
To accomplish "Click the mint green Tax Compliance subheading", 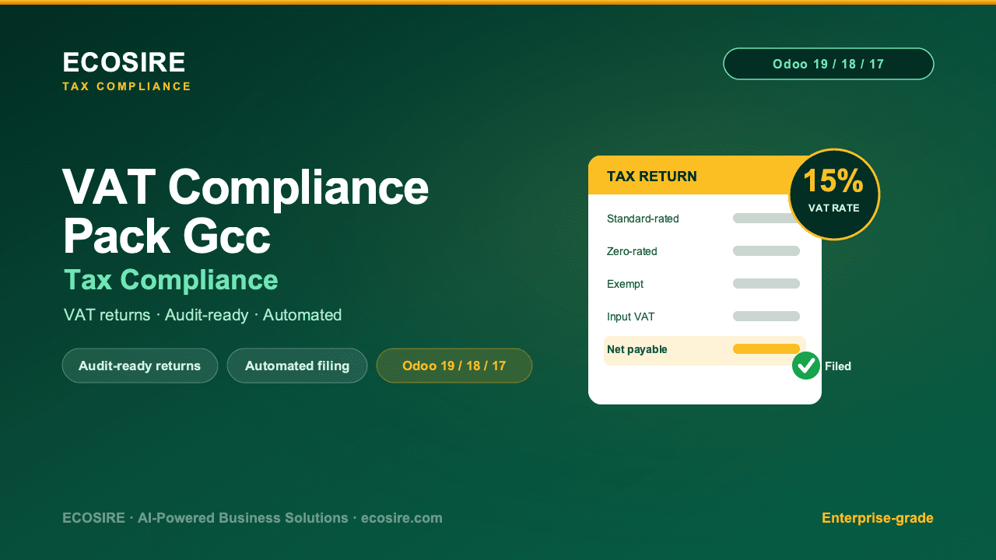I will pyautogui.click(x=170, y=280).
